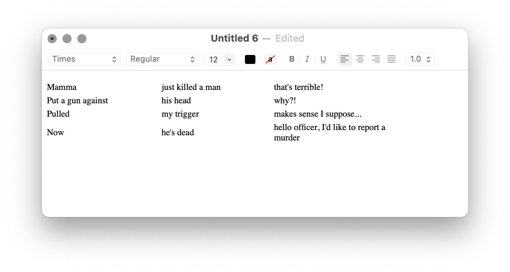Click text 'that's terrible!'
Viewport: 510px width, 272px height.
[299, 87]
